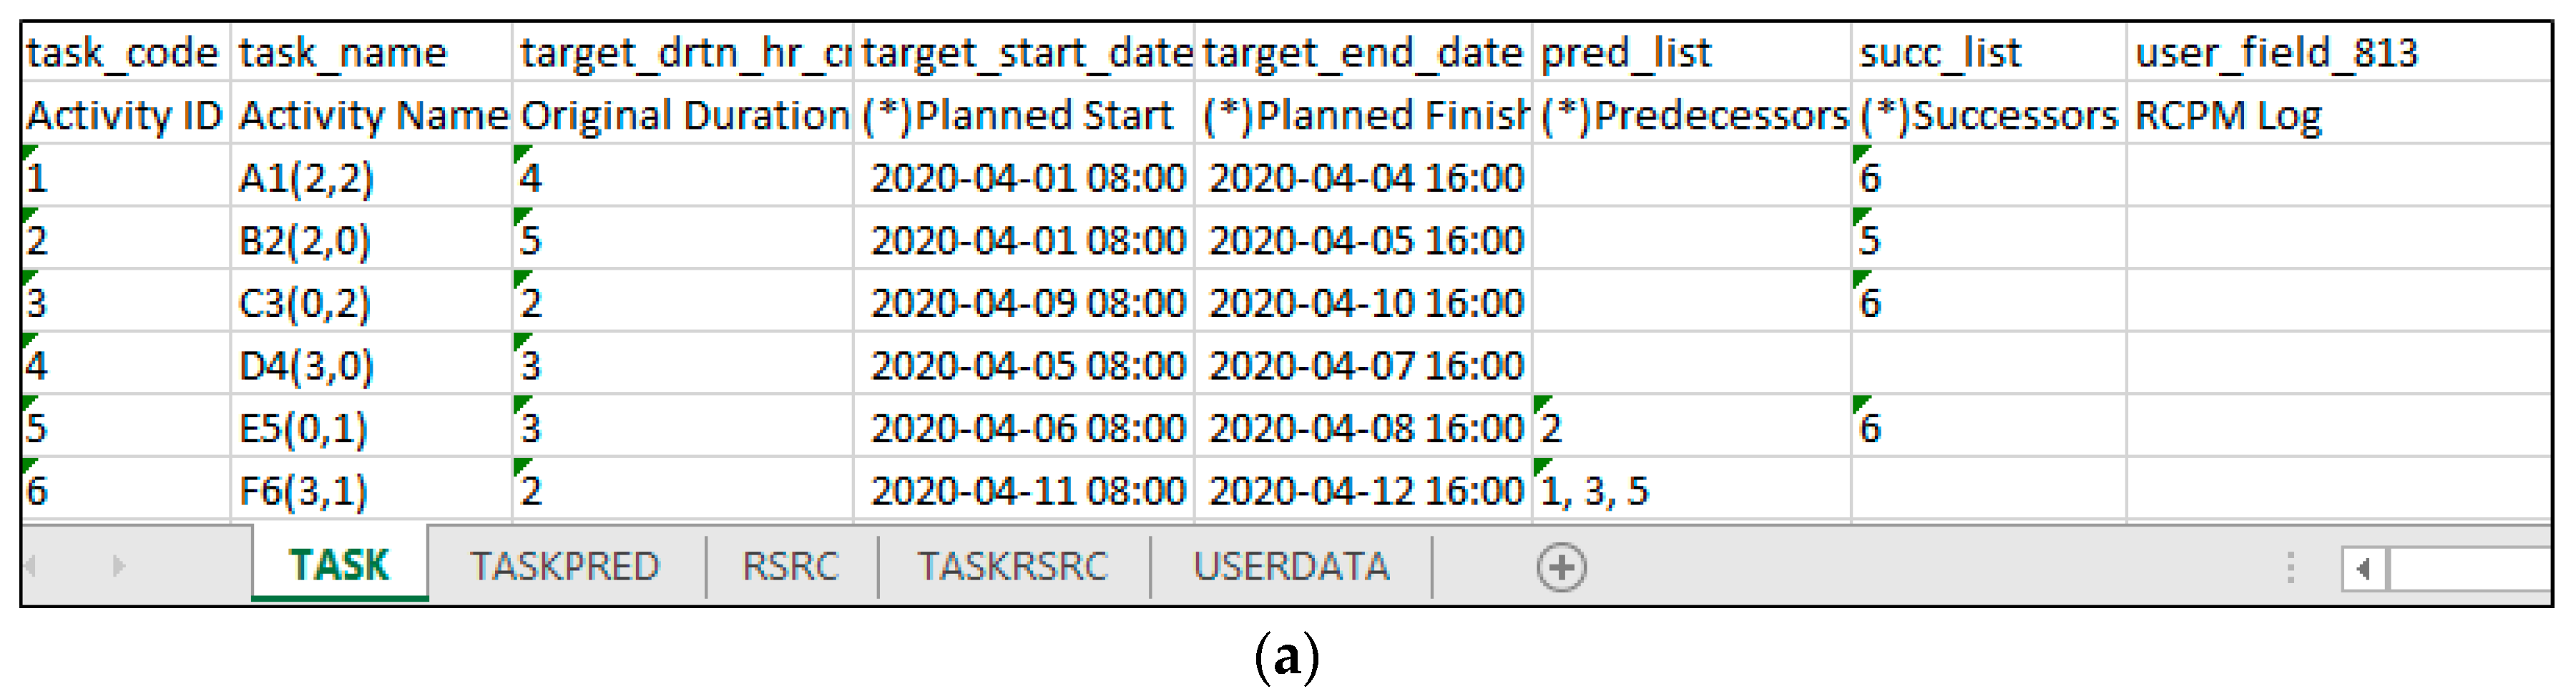Click the Original Duration label cell
2576x699 pixels.
[x=683, y=116]
